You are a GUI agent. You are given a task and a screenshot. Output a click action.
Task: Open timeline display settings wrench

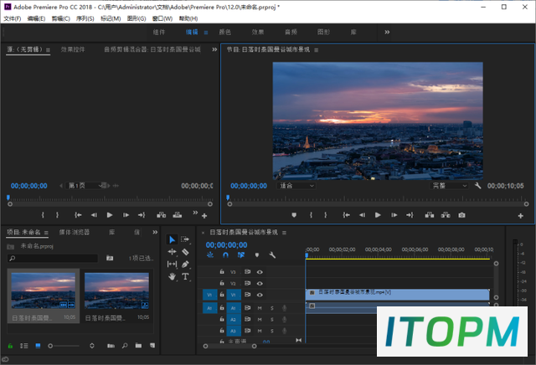[x=272, y=255]
